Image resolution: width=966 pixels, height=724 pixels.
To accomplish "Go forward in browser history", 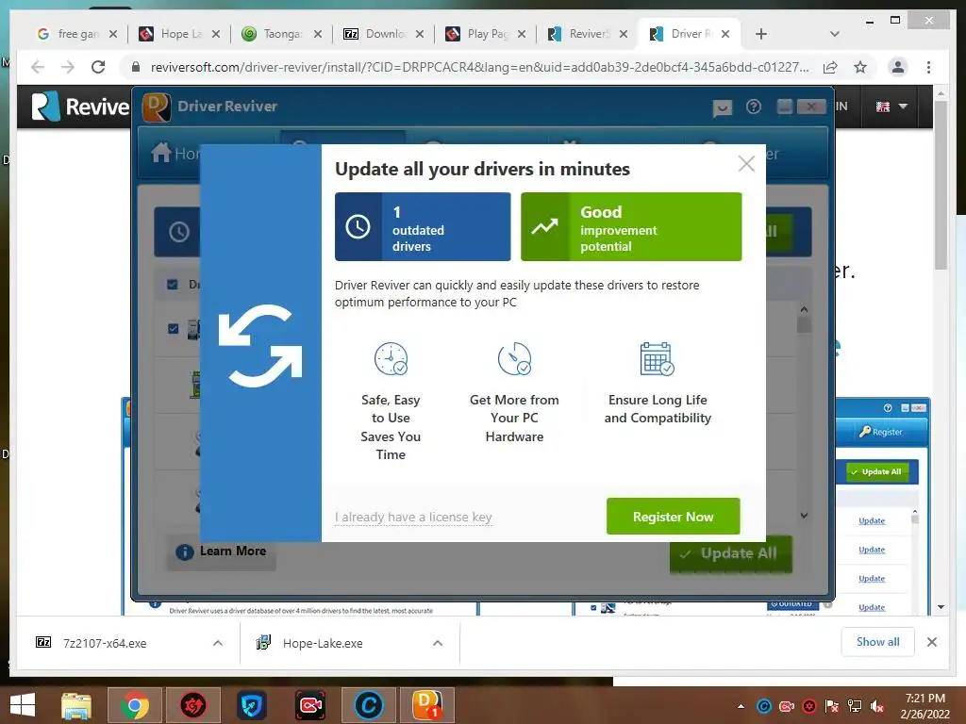I will pos(68,67).
